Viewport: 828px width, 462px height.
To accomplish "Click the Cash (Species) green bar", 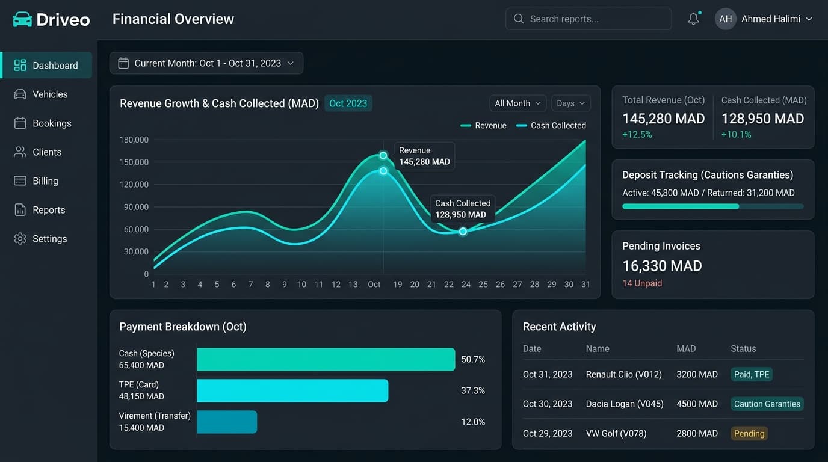I will coord(326,359).
